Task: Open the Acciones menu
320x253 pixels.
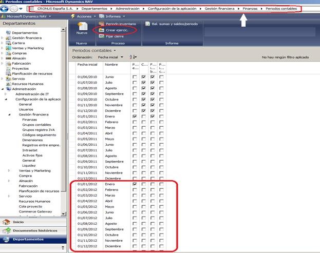Action: [x=83, y=16]
